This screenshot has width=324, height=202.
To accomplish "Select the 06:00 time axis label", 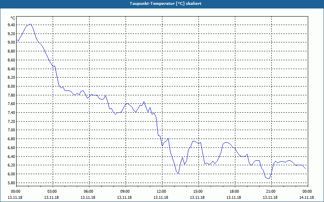I will 89,191.
